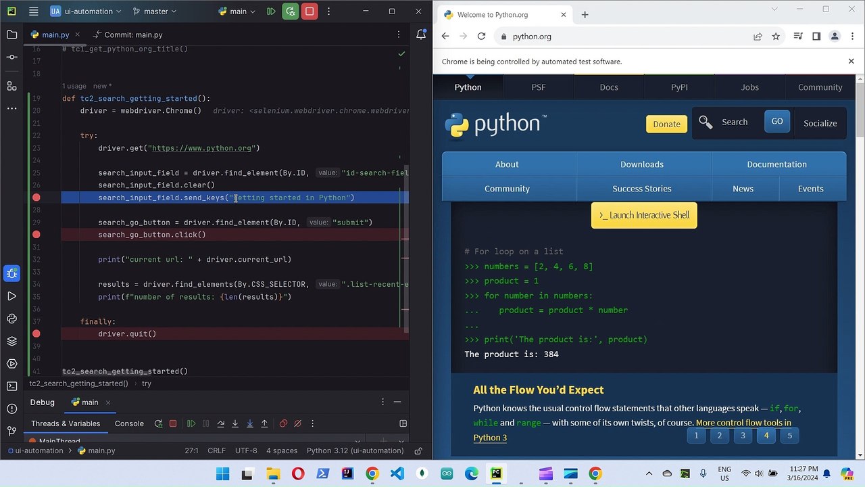The image size is (865, 487).
Task: Click Pause Program in Debug panel toolbar
Action: [205, 423]
